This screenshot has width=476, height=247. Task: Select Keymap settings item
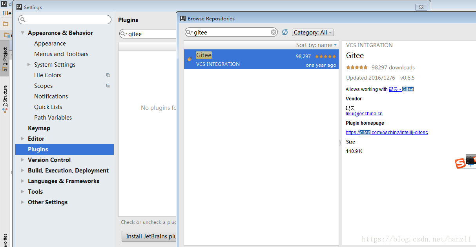(x=39, y=128)
